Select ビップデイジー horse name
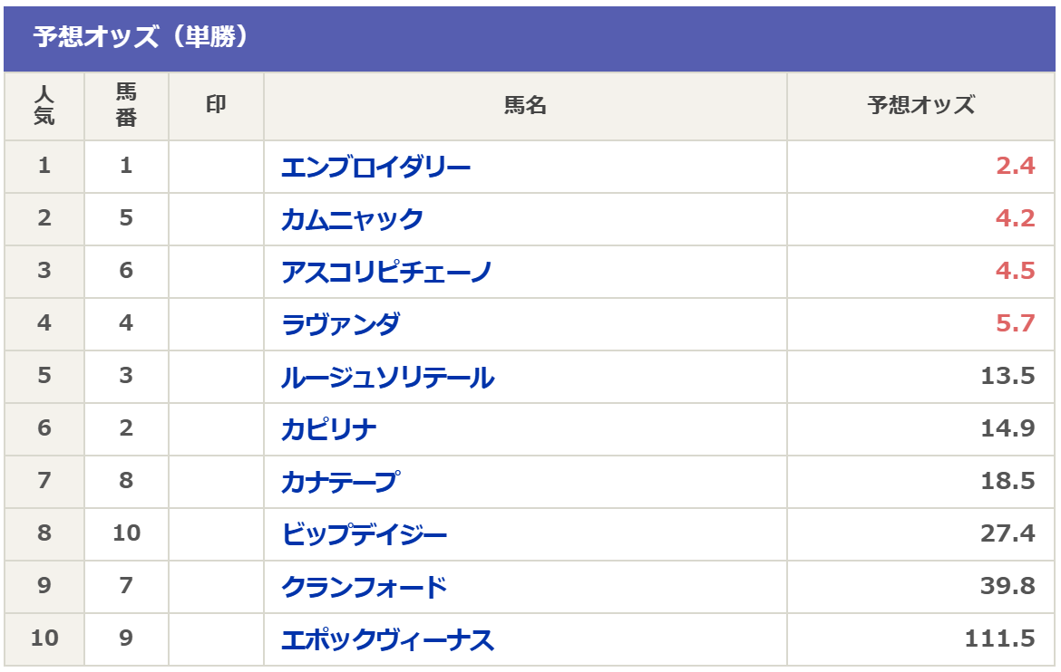Viewport: 1061px width, 672px height. tap(364, 535)
